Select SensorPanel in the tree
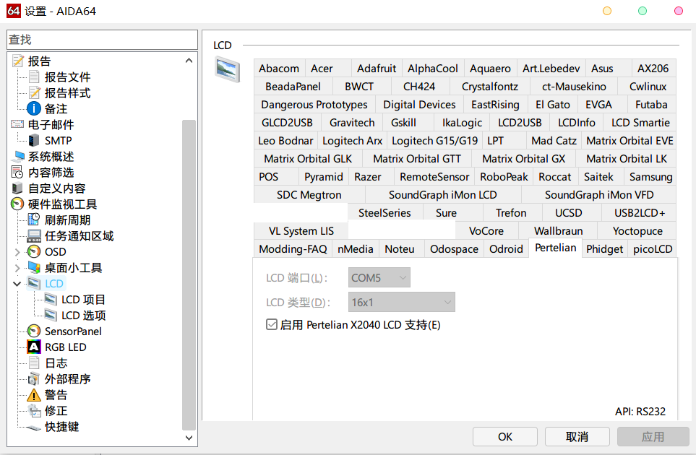Image resolution: width=696 pixels, height=455 pixels. 73,331
